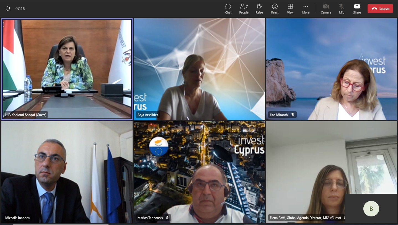398x225 pixels.
Task: Click the B avatar self-view tile
Action: (371, 208)
